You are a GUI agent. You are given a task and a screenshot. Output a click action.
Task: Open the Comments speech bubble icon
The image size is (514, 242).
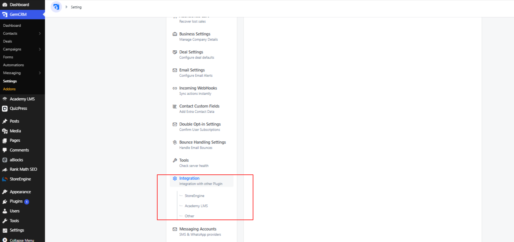click(x=5, y=150)
